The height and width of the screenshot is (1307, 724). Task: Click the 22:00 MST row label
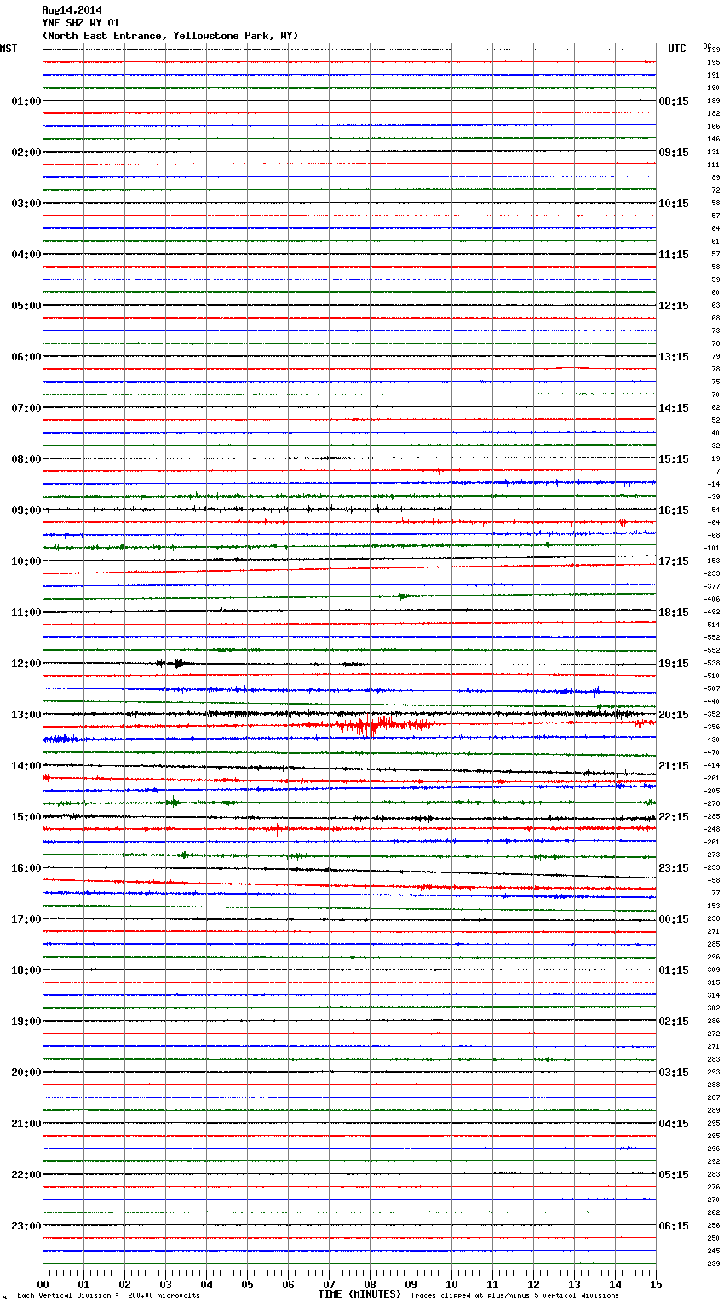(26, 1175)
